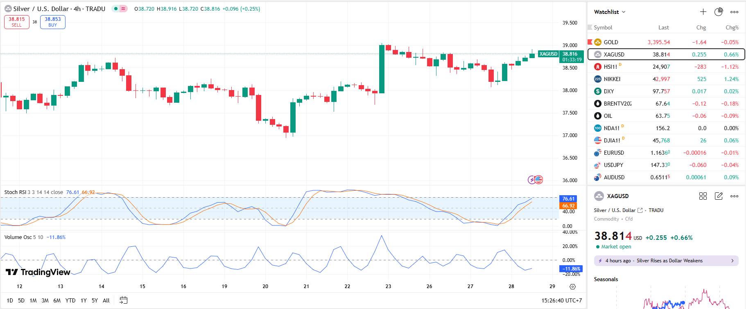Viewport: 746px width, 309px height.
Task: Open XAGUSD details grid layout icon
Action: pyautogui.click(x=703, y=196)
